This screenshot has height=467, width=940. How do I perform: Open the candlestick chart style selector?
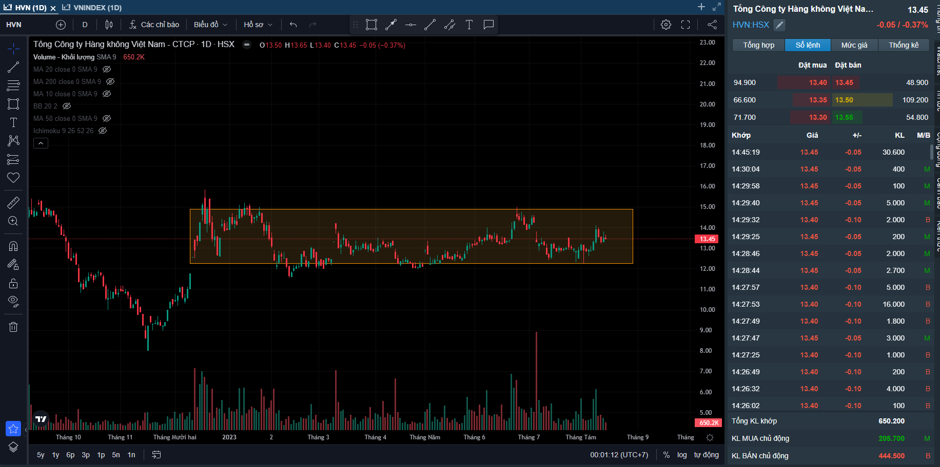pyautogui.click(x=109, y=25)
